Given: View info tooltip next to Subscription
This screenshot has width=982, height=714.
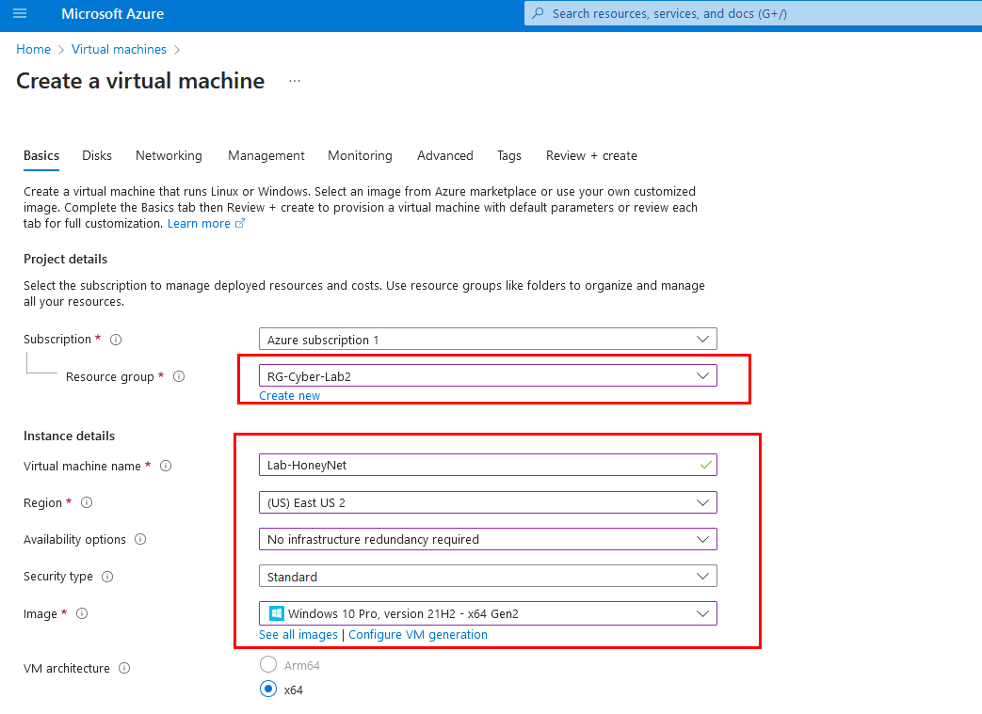Looking at the screenshot, I should (x=115, y=339).
